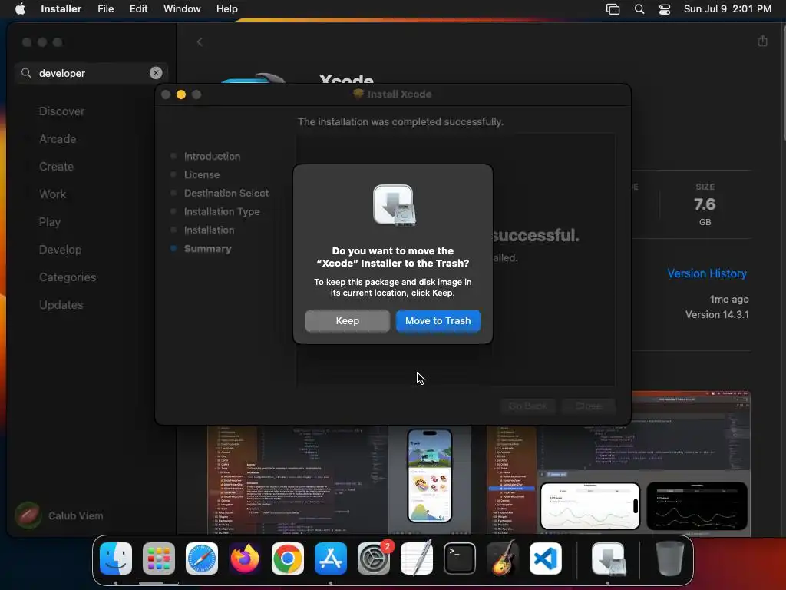Image resolution: width=786 pixels, height=590 pixels.
Task: Click Close button in Xcode installer
Action: (x=589, y=406)
